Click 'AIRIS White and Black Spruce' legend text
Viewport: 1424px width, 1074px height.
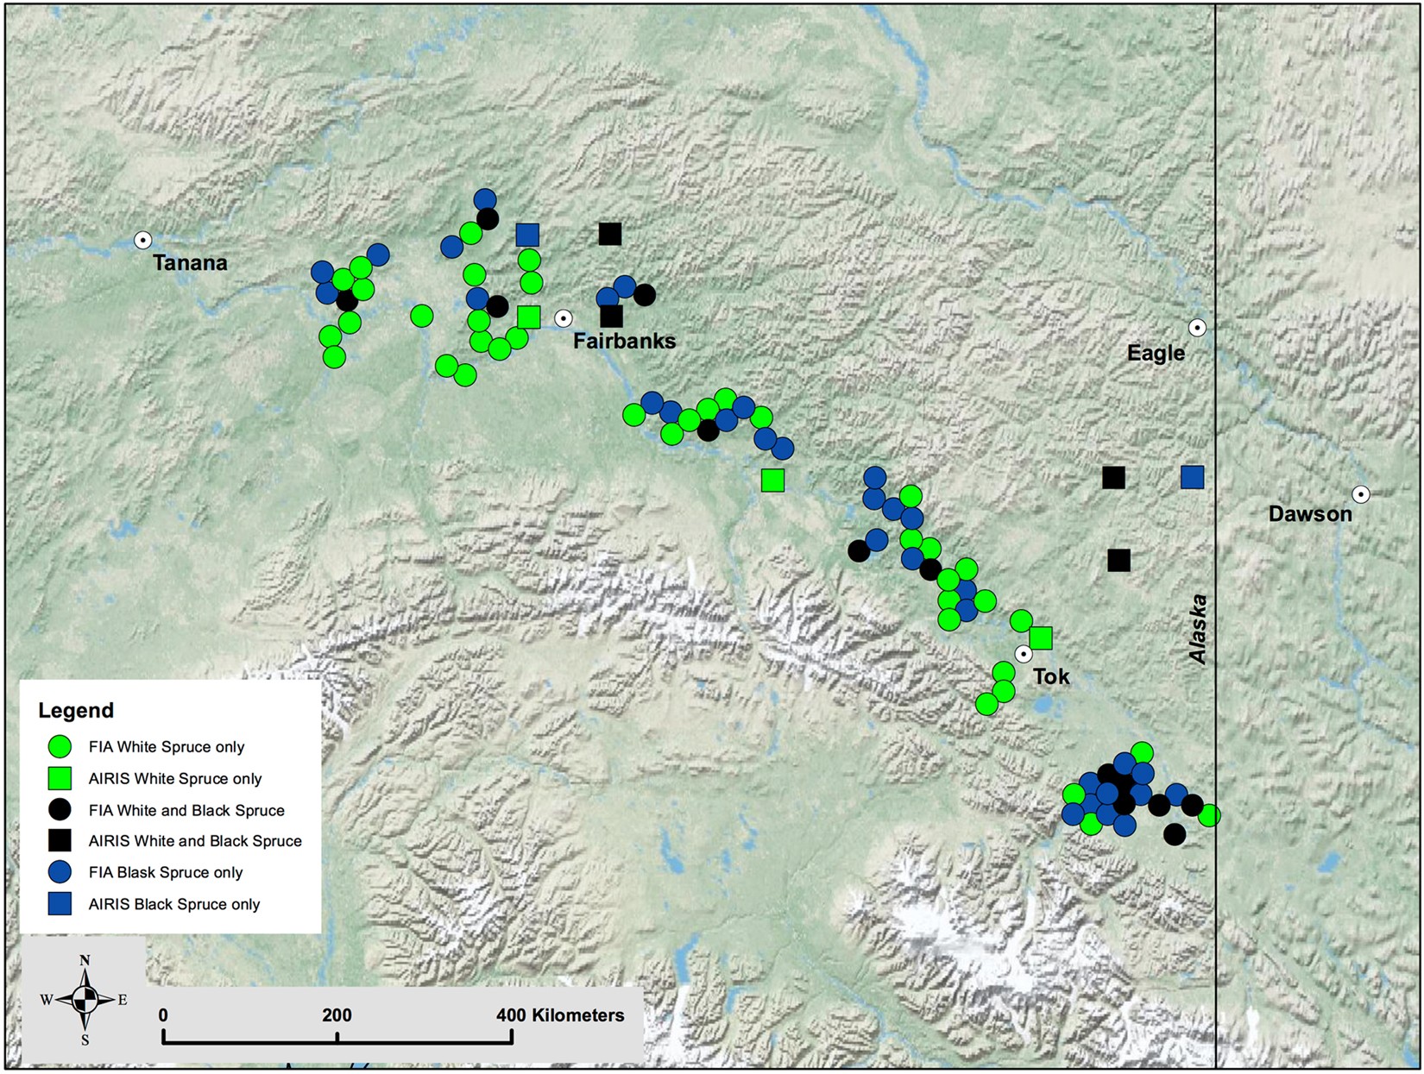click(195, 841)
